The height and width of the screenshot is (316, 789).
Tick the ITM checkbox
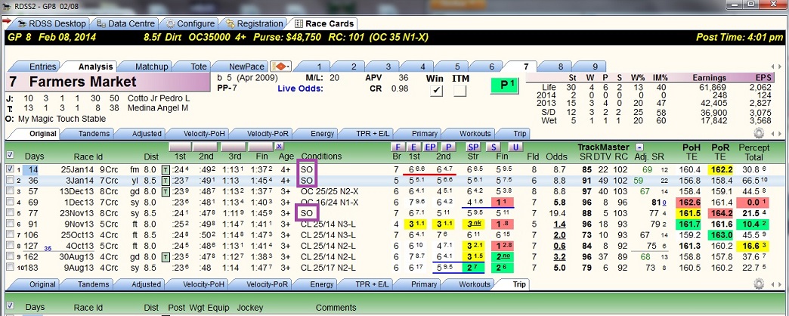click(460, 91)
